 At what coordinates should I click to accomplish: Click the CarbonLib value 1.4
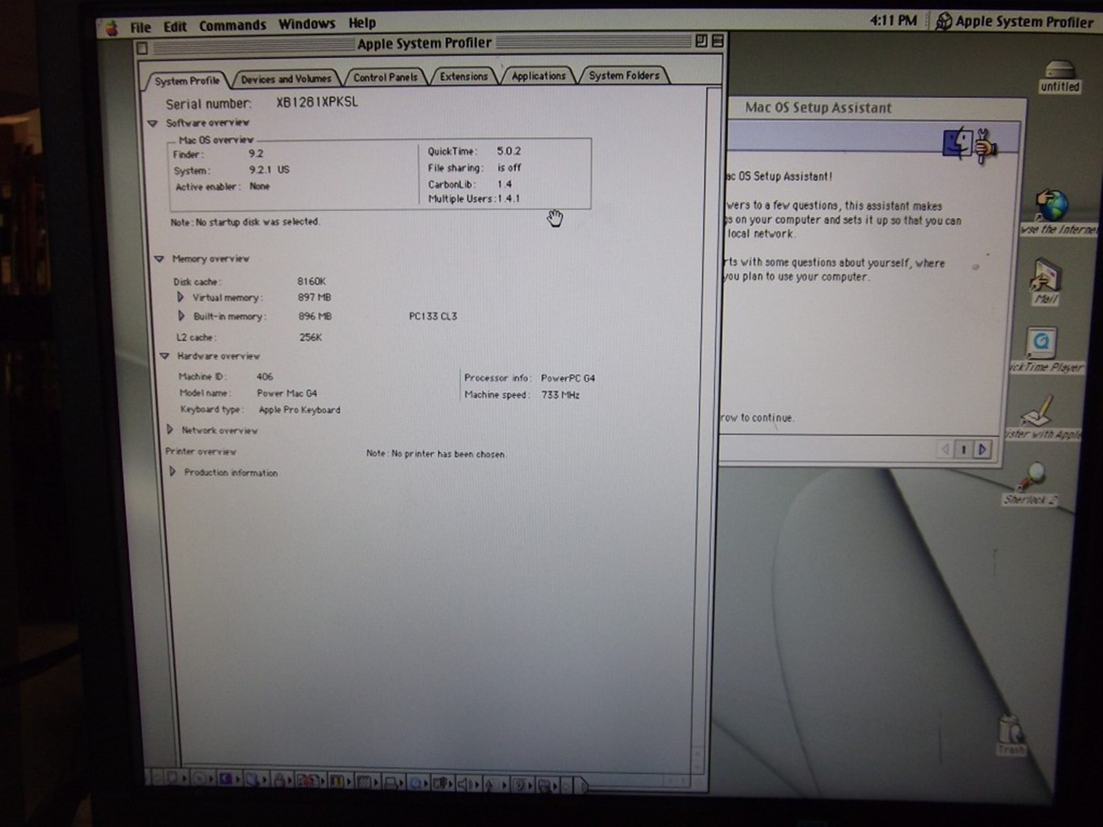(x=504, y=184)
